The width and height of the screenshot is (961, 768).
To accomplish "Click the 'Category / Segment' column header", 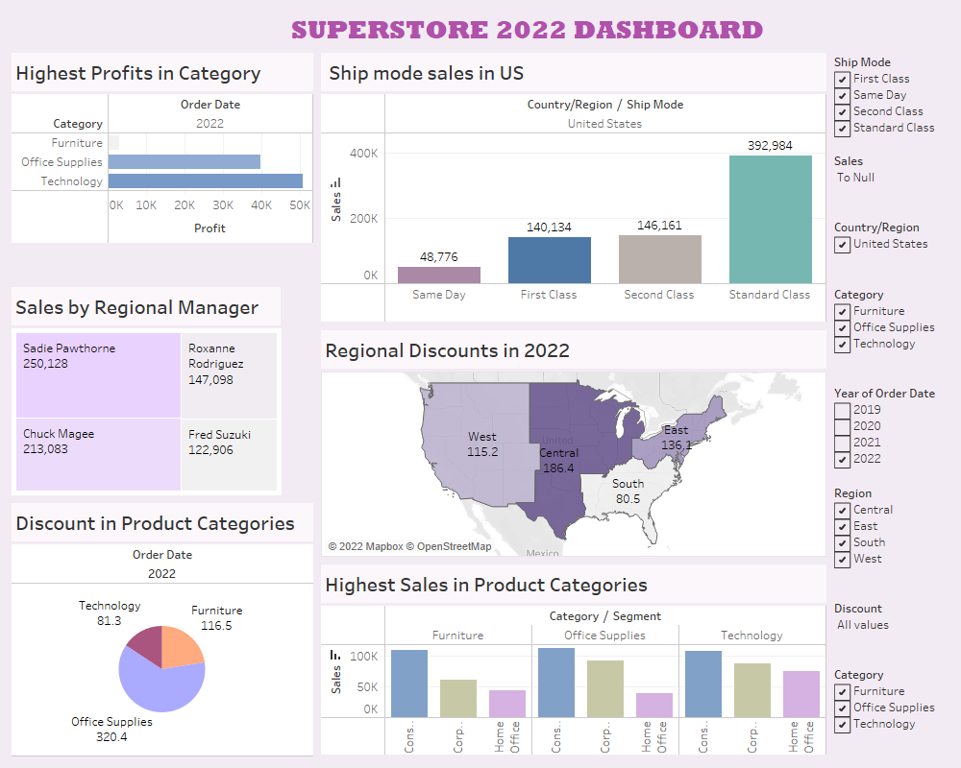I will [604, 616].
